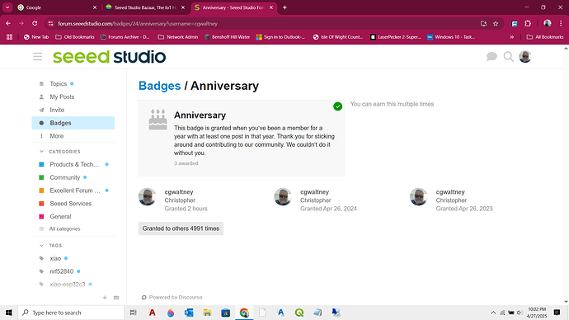569x320 pixels.
Task: Switch to Seeed Studio Bazaar tab
Action: pos(145,7)
